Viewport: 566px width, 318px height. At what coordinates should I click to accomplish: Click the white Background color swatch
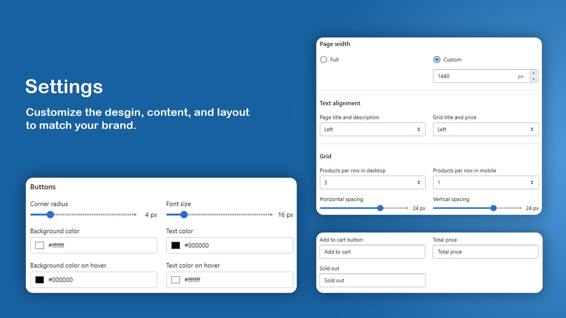point(39,245)
